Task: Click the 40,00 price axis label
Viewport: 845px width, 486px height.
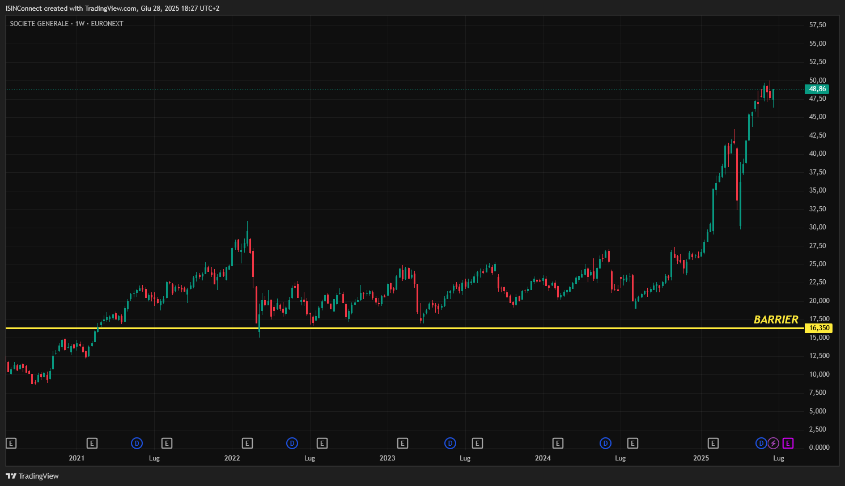Action: 817,154
